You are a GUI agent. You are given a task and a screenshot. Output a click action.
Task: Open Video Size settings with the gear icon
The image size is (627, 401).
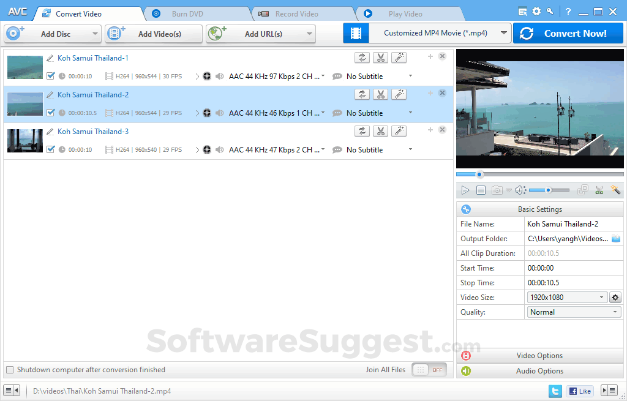[x=616, y=297]
